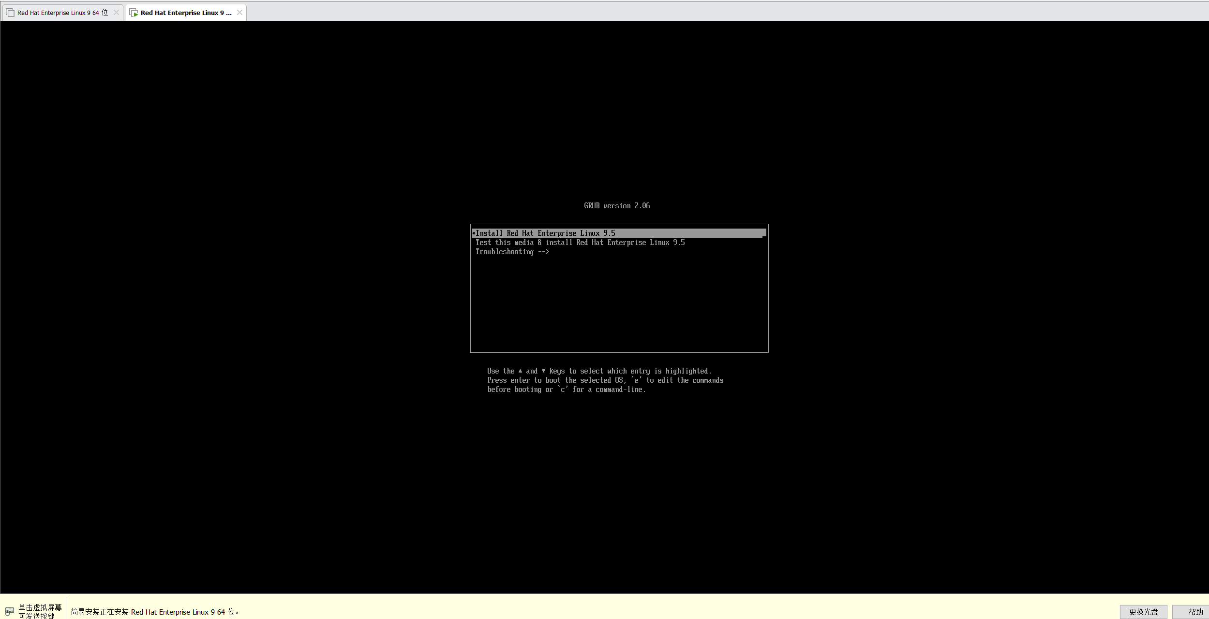Click the 'Press enter to boot' help line
The height and width of the screenshot is (619, 1209).
pyautogui.click(x=605, y=380)
